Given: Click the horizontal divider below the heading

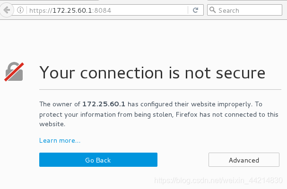Looking at the screenshot, I should pyautogui.click(x=160, y=90).
